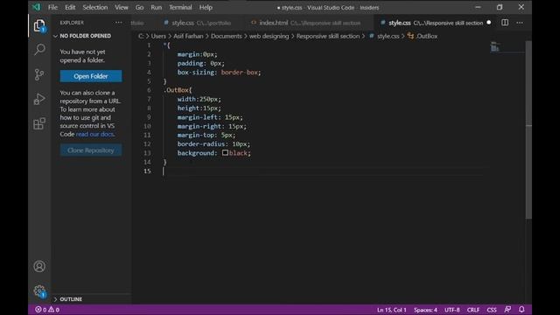Open the Go menu
This screenshot has width=560, height=315.
coord(139,7)
